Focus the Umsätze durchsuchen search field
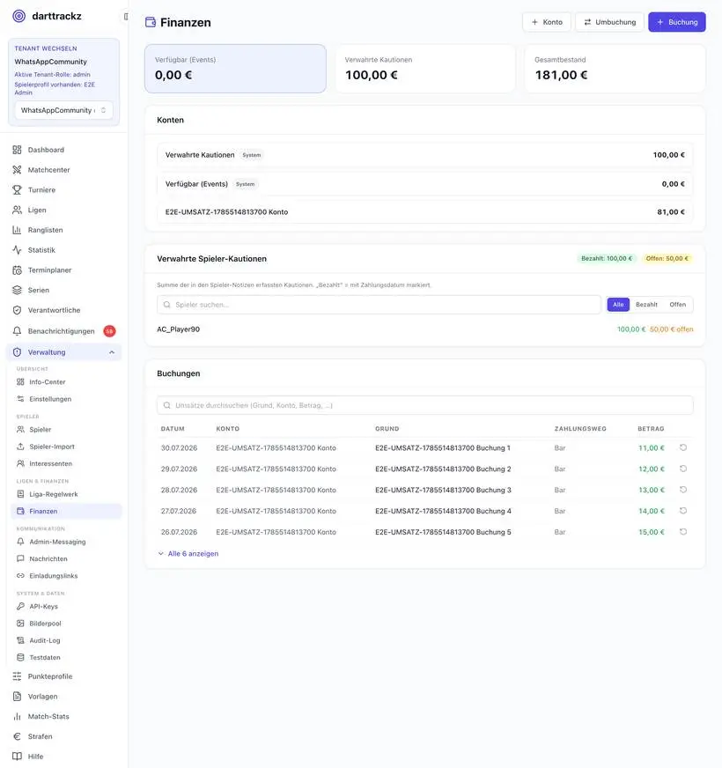Screen dimensions: 722x768 click(425, 405)
